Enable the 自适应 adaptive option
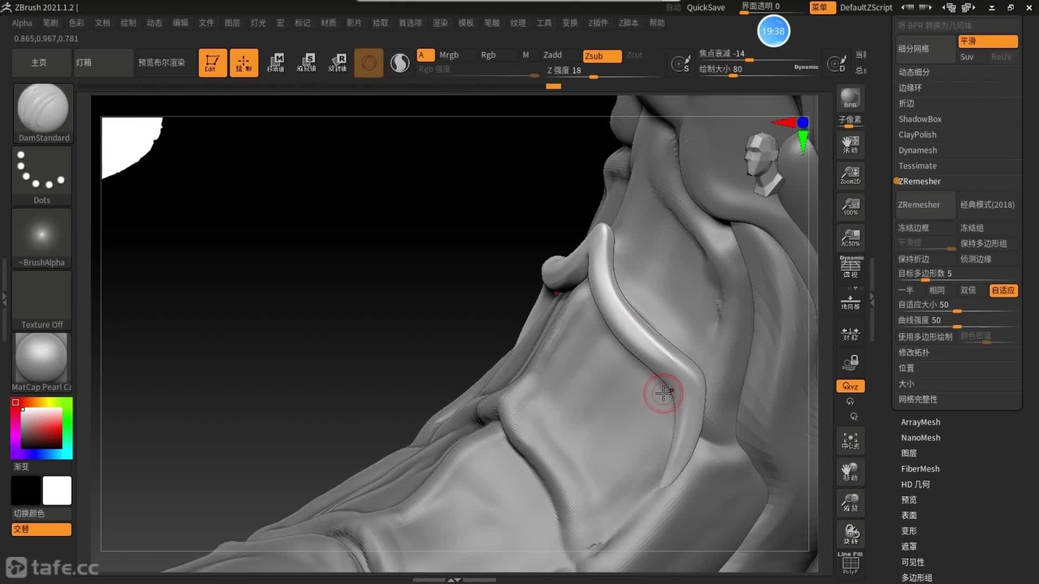1039x584 pixels. coord(1003,290)
